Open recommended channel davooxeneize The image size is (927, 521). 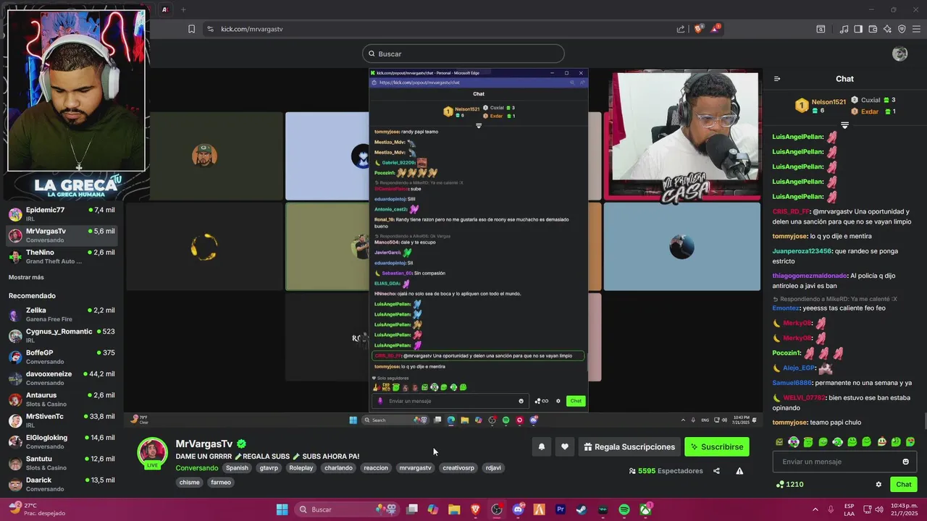62,378
